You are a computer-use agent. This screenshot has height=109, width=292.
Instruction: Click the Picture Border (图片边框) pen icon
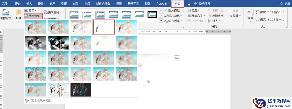pyautogui.click(x=166, y=10)
